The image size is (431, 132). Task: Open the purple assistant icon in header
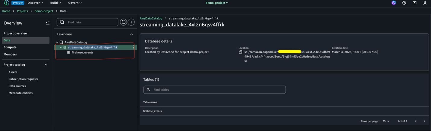click(394, 3)
